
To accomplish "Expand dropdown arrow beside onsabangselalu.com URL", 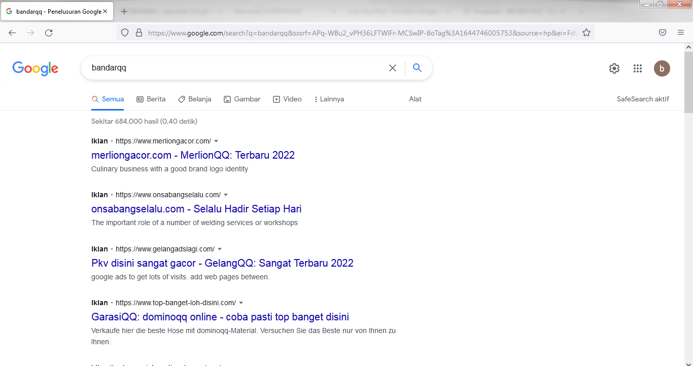I will (x=226, y=195).
